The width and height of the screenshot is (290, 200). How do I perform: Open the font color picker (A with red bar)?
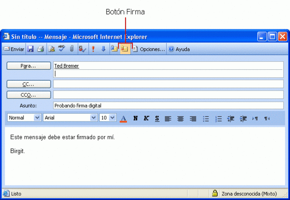(123, 118)
